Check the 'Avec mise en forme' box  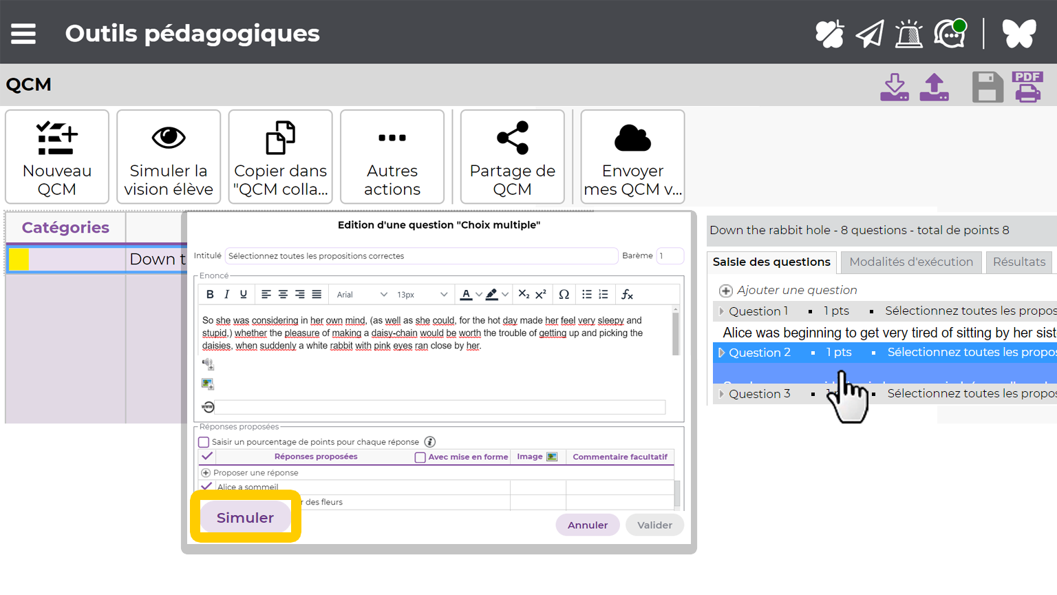420,457
